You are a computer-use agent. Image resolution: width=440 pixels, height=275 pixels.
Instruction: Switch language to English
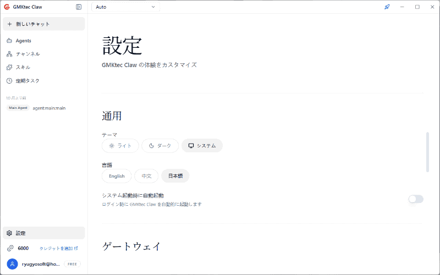(x=117, y=176)
